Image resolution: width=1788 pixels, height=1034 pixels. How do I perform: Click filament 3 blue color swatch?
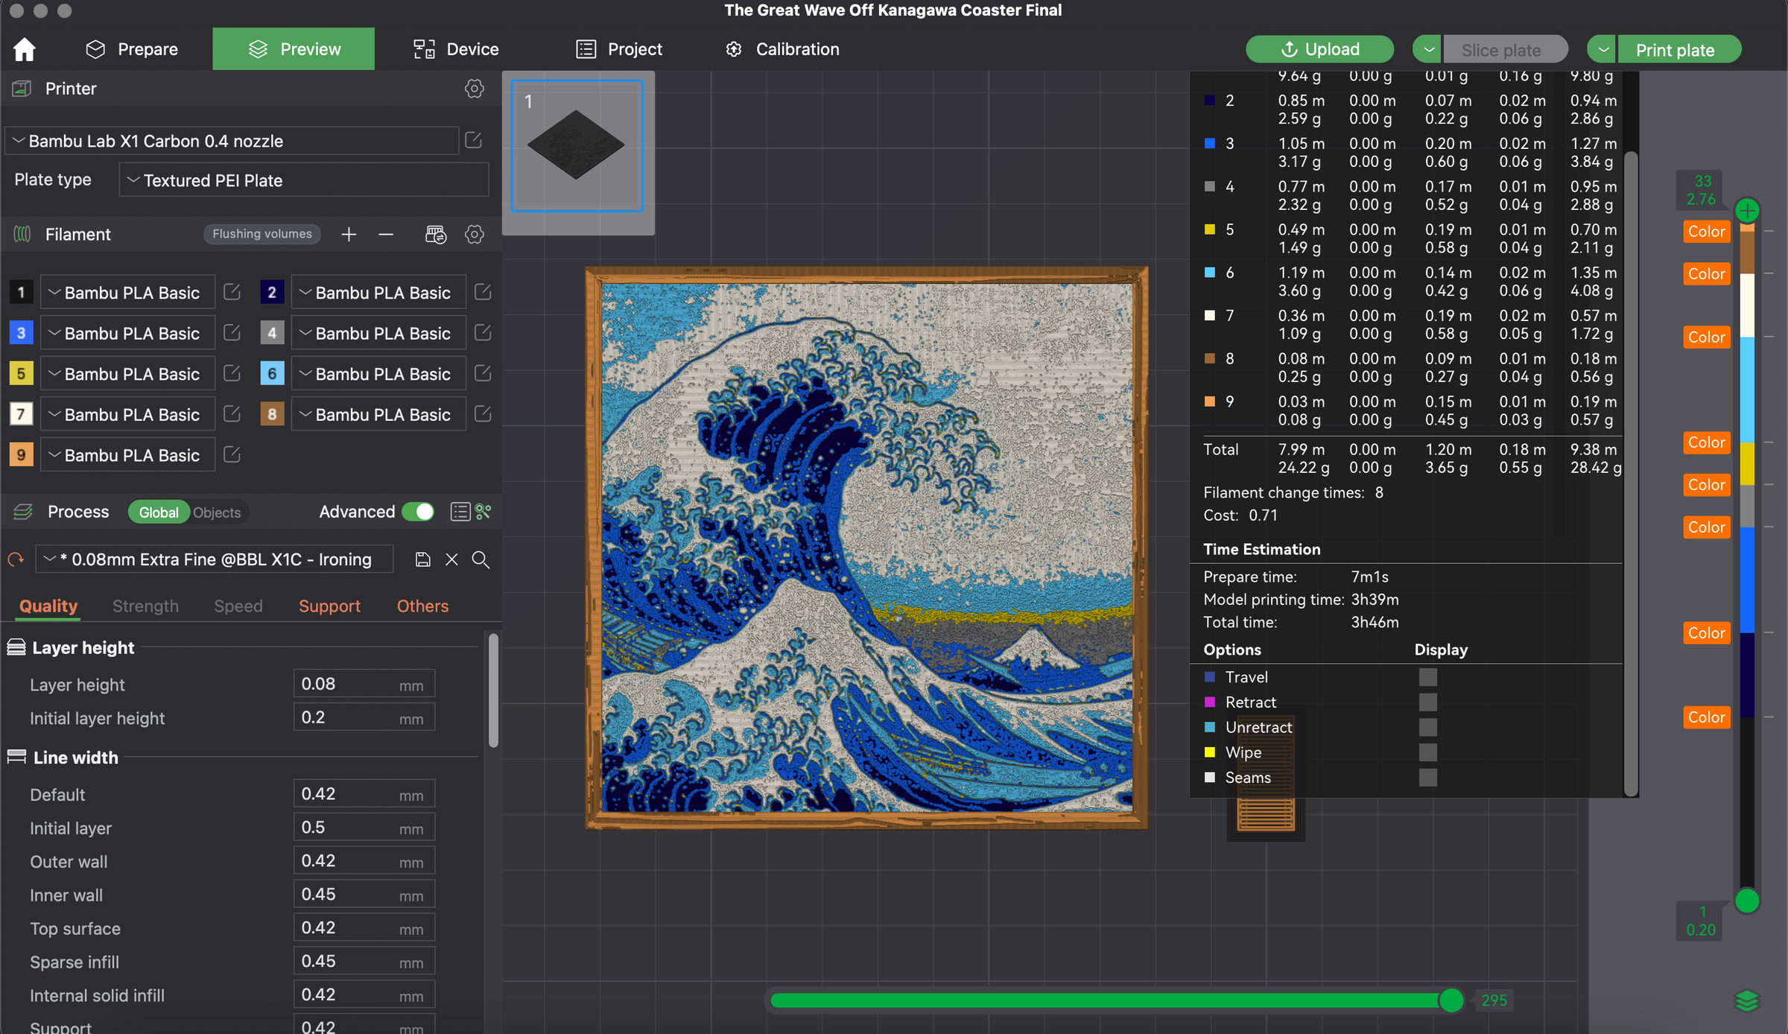click(x=21, y=333)
